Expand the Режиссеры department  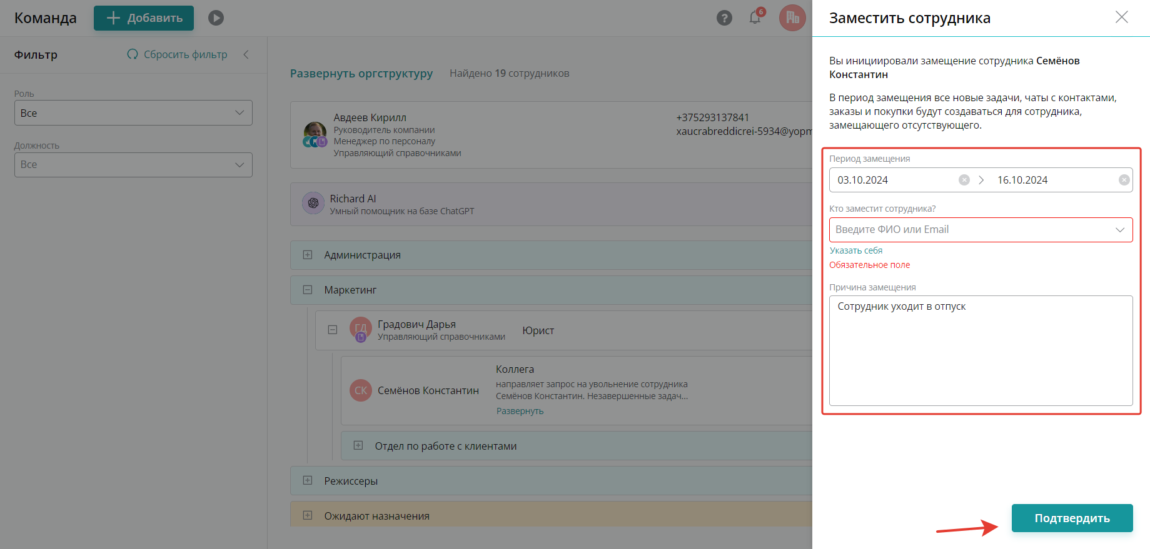[308, 481]
